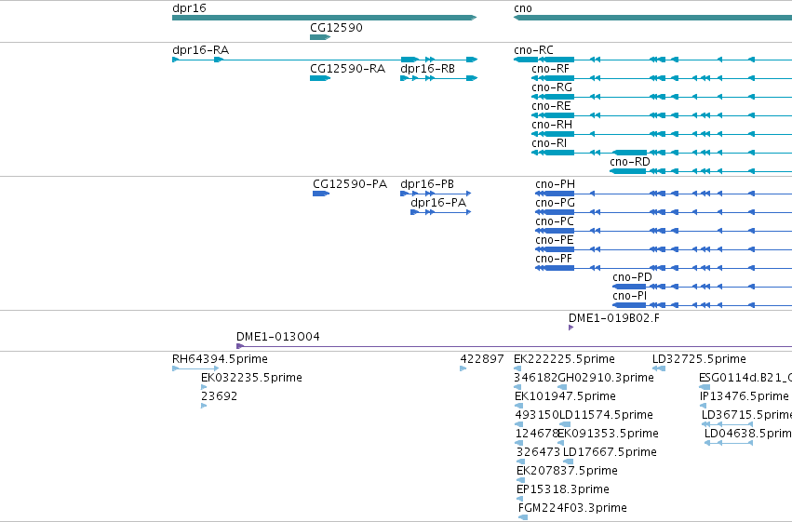Click the dpr16-RA transcript label
This screenshot has height=522, width=792.
[x=200, y=50]
